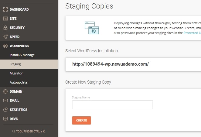Click the Devs code icon

pyautogui.click(x=5, y=119)
